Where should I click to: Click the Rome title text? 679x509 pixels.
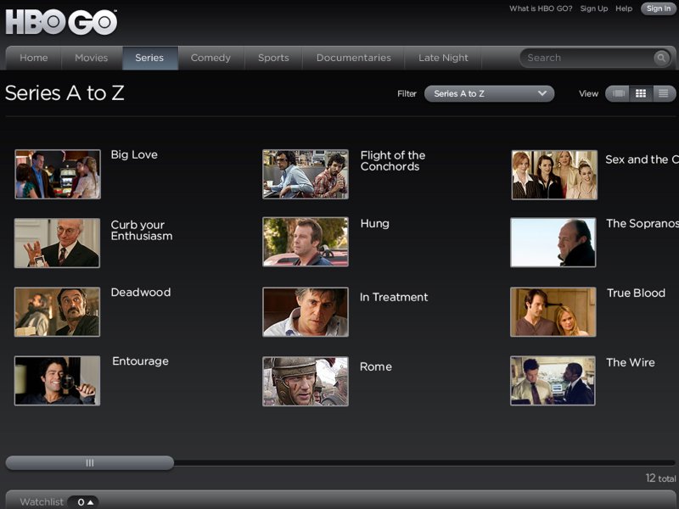[376, 366]
